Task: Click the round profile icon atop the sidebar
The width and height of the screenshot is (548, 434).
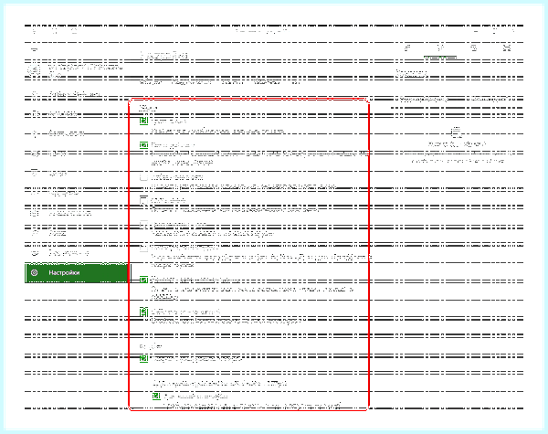Action: [x=34, y=70]
